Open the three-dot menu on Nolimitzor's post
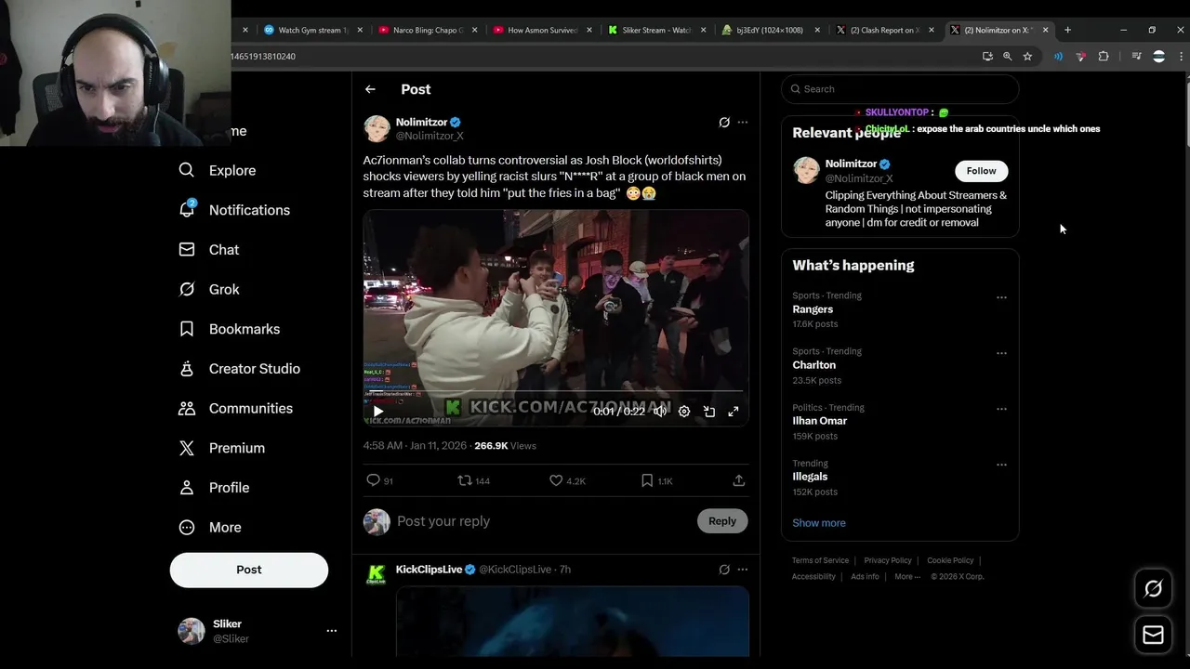The image size is (1190, 669). tap(742, 123)
